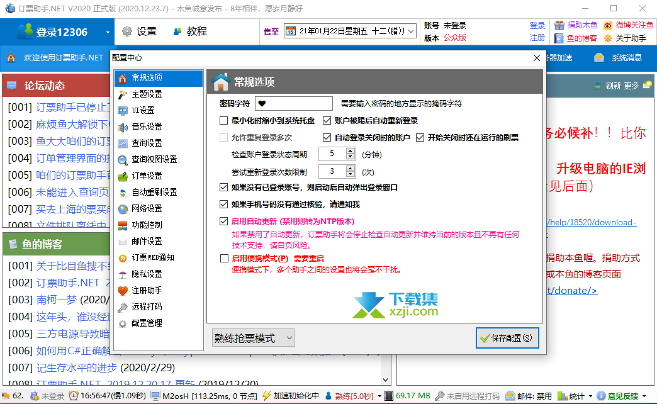The width and height of the screenshot is (657, 404).
Task: Toggle 账户被踢后自动重新登录 checkbox
Action: pyautogui.click(x=327, y=121)
